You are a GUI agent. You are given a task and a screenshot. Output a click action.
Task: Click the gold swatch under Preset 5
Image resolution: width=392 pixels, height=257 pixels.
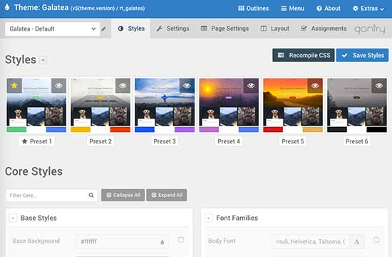tap(312, 129)
